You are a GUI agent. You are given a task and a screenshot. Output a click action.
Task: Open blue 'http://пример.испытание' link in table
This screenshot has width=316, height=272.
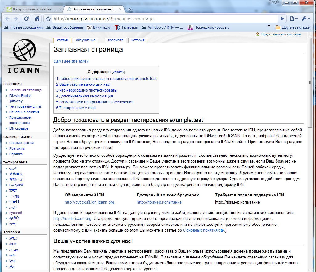(159, 202)
